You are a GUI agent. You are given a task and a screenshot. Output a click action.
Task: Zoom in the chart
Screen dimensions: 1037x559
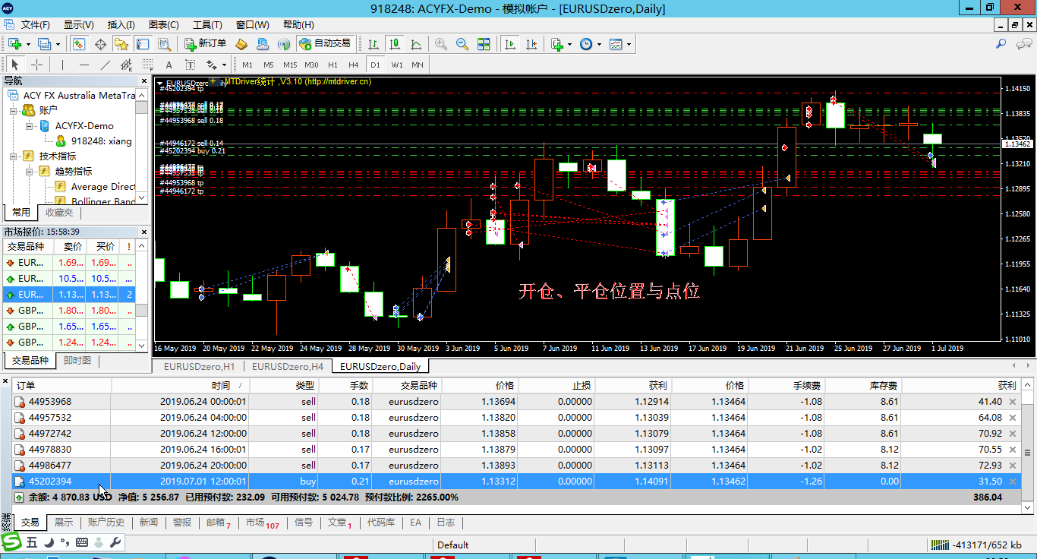[441, 44]
